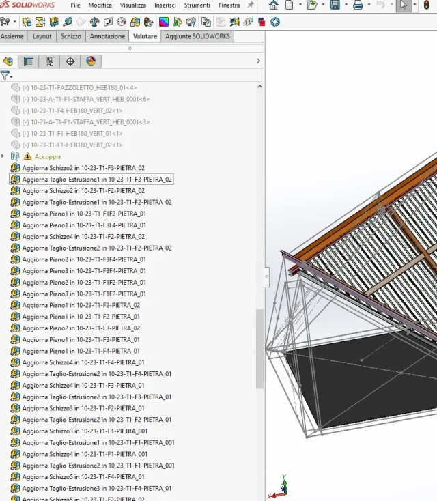Switch to FeatureManager design tree tab
The height and width of the screenshot is (501, 437).
8,61
